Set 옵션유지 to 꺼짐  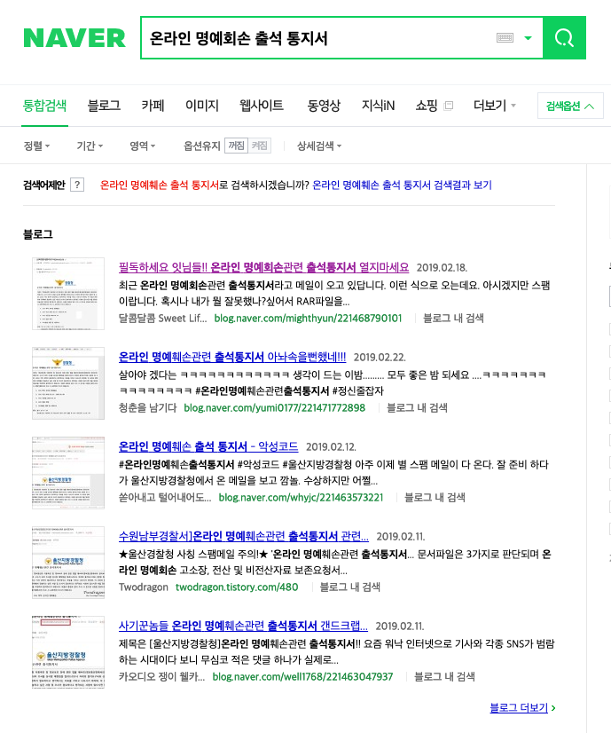pos(236,146)
